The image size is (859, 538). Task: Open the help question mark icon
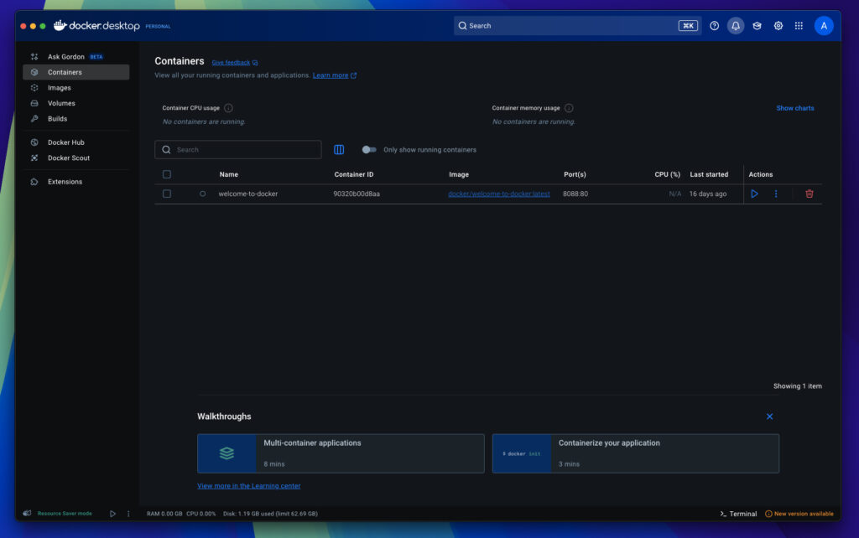(x=714, y=26)
